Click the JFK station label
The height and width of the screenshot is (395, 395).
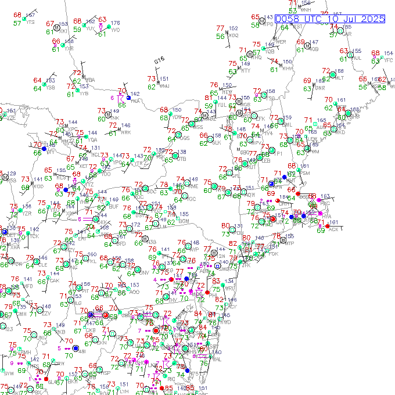(x=246, y=265)
